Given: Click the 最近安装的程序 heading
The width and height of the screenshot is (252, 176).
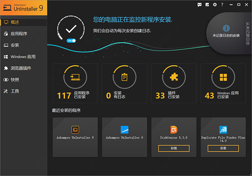Looking at the screenshot, I should coord(66,110).
